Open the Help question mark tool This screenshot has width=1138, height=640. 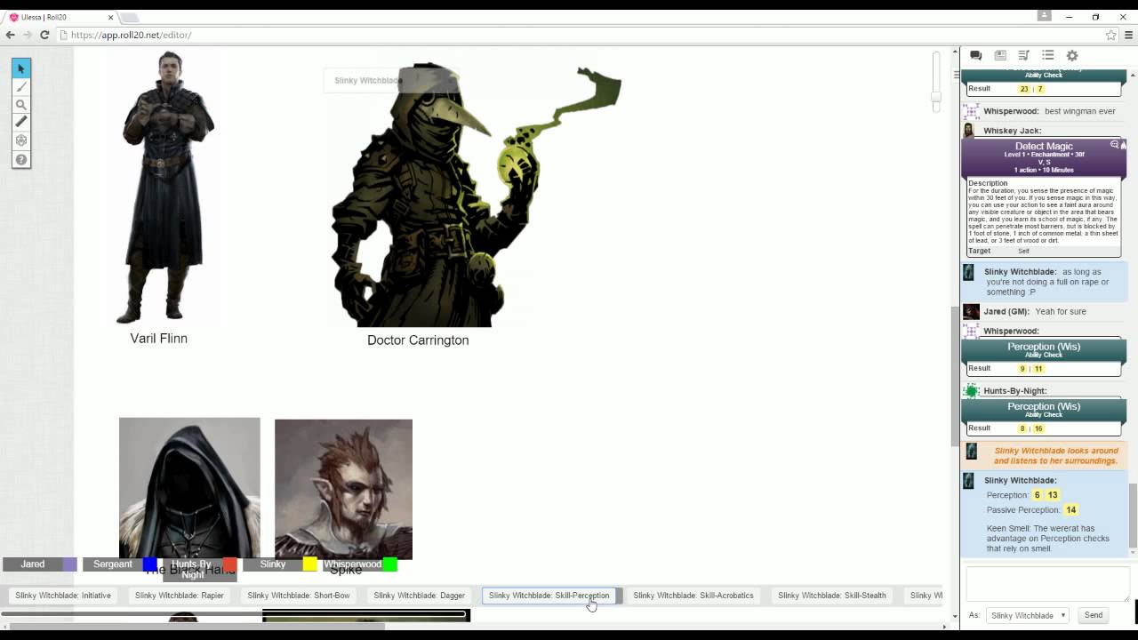pos(21,160)
